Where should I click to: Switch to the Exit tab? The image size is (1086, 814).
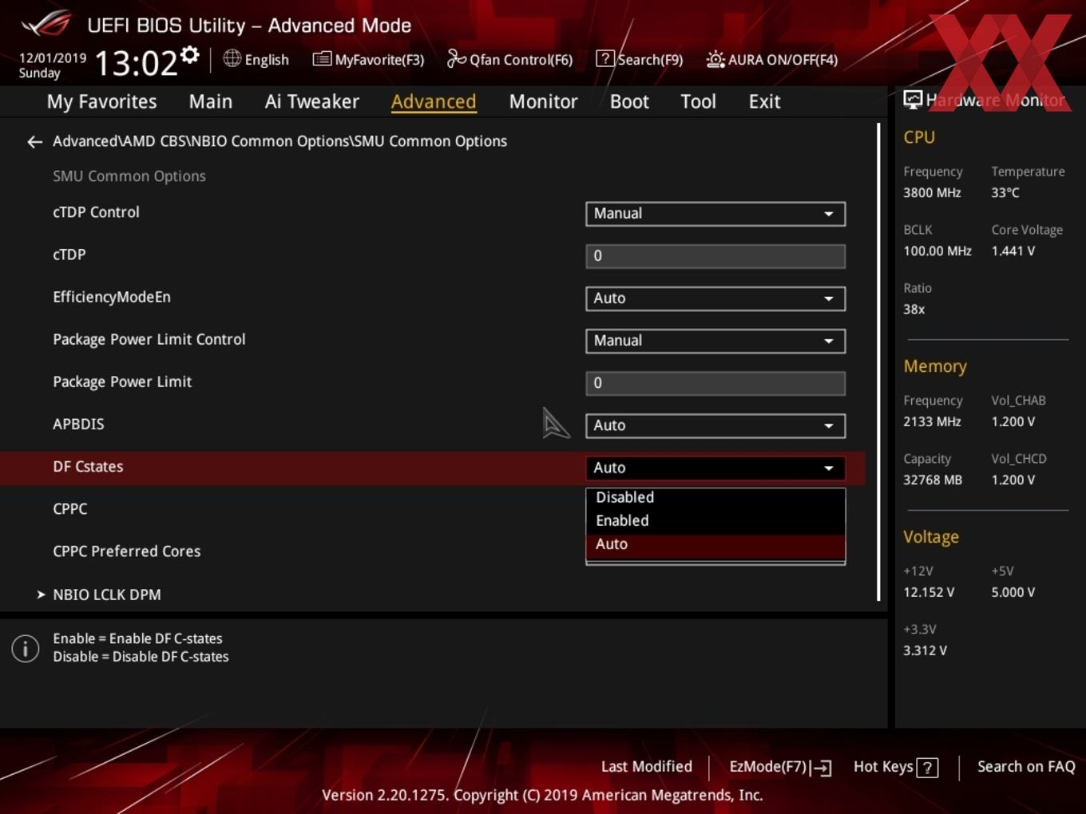point(764,101)
